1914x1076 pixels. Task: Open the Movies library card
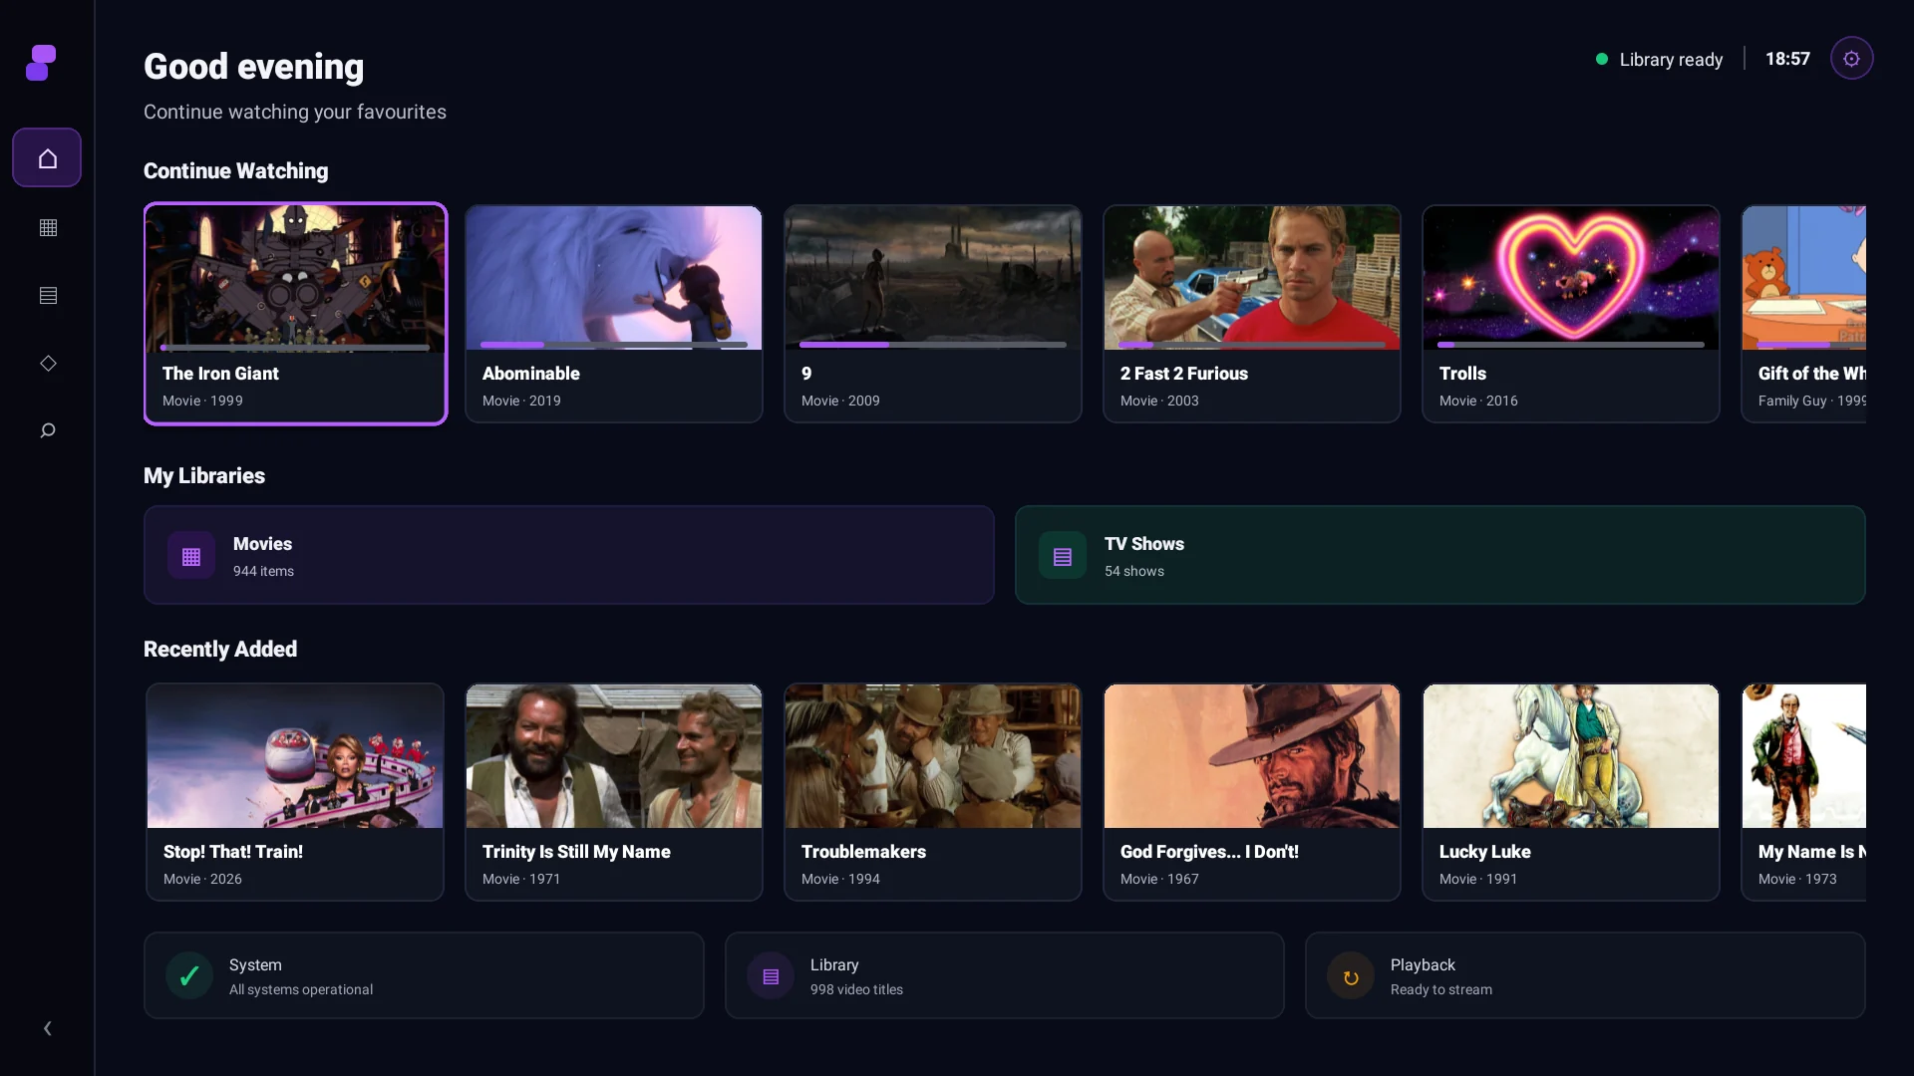pyautogui.click(x=569, y=555)
